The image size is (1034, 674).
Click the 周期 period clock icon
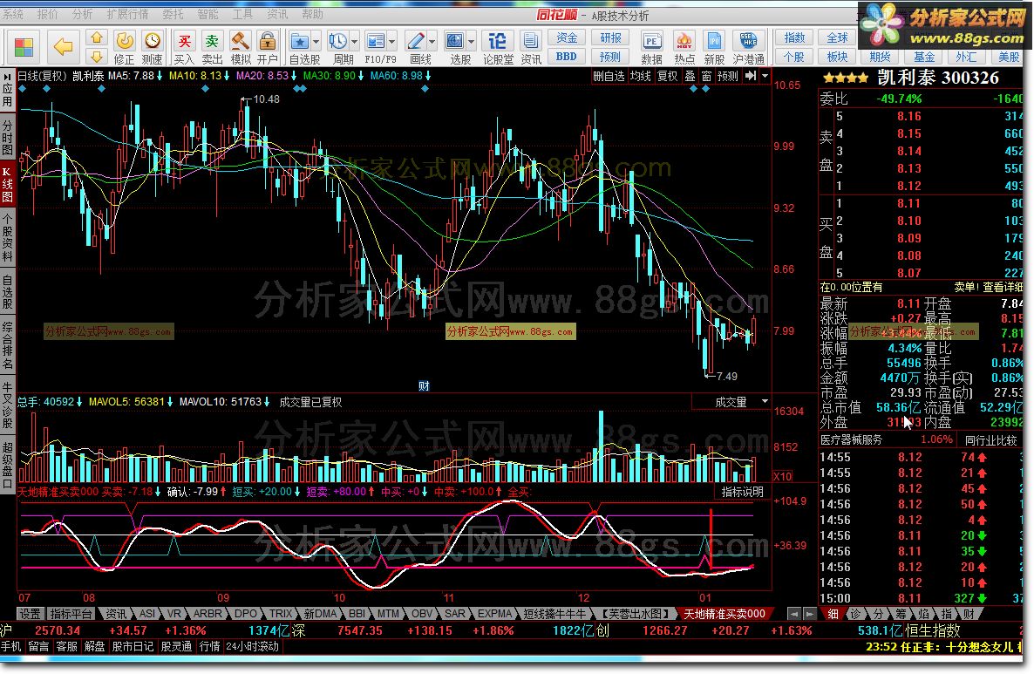[337, 42]
